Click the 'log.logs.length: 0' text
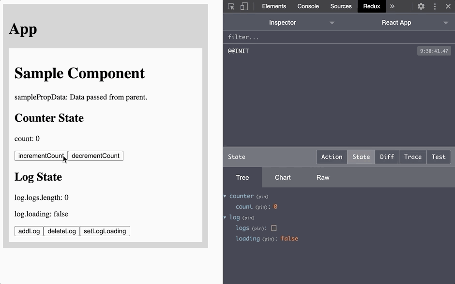 tap(42, 198)
